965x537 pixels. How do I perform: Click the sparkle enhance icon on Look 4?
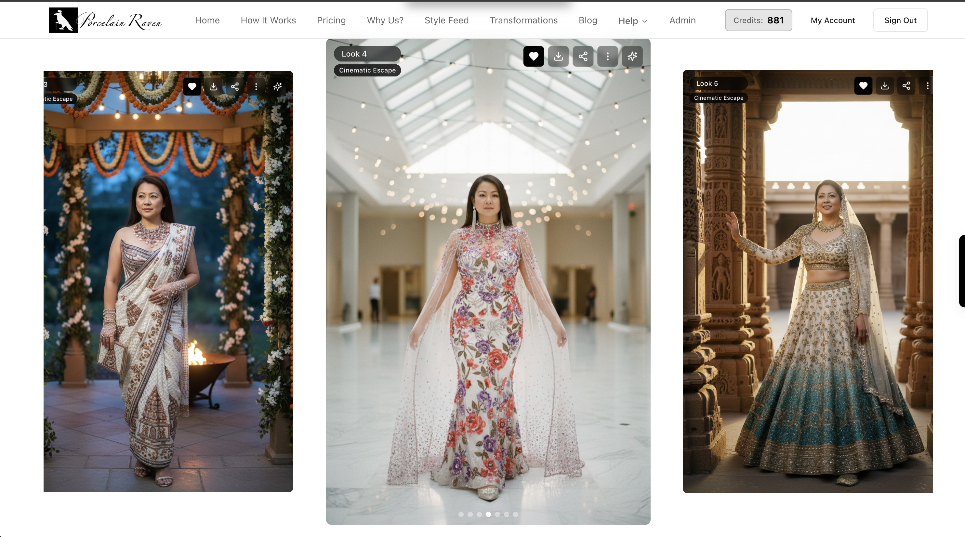pos(632,57)
